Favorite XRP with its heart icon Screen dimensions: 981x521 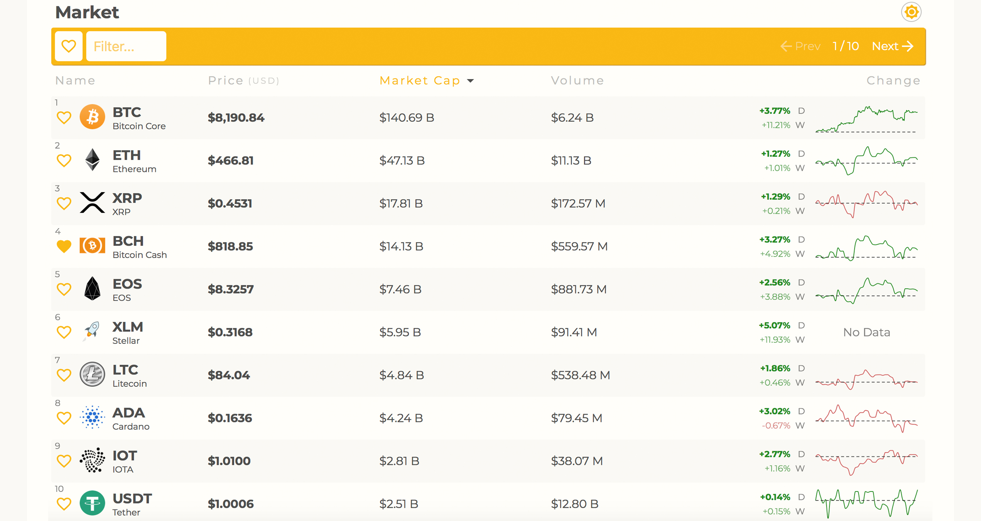click(x=64, y=203)
